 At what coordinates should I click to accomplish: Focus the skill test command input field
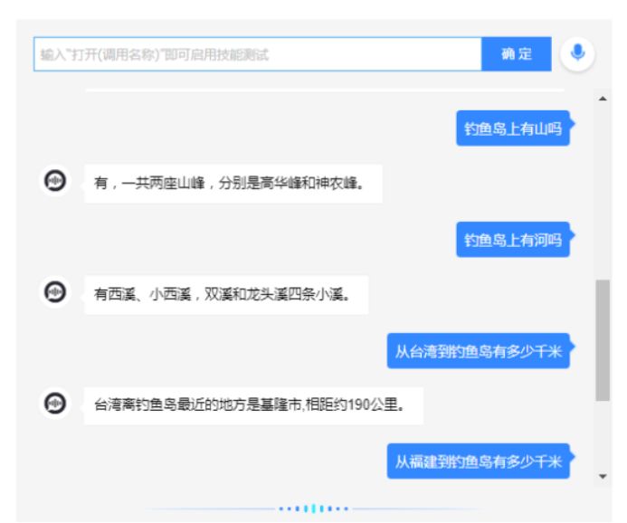click(258, 54)
